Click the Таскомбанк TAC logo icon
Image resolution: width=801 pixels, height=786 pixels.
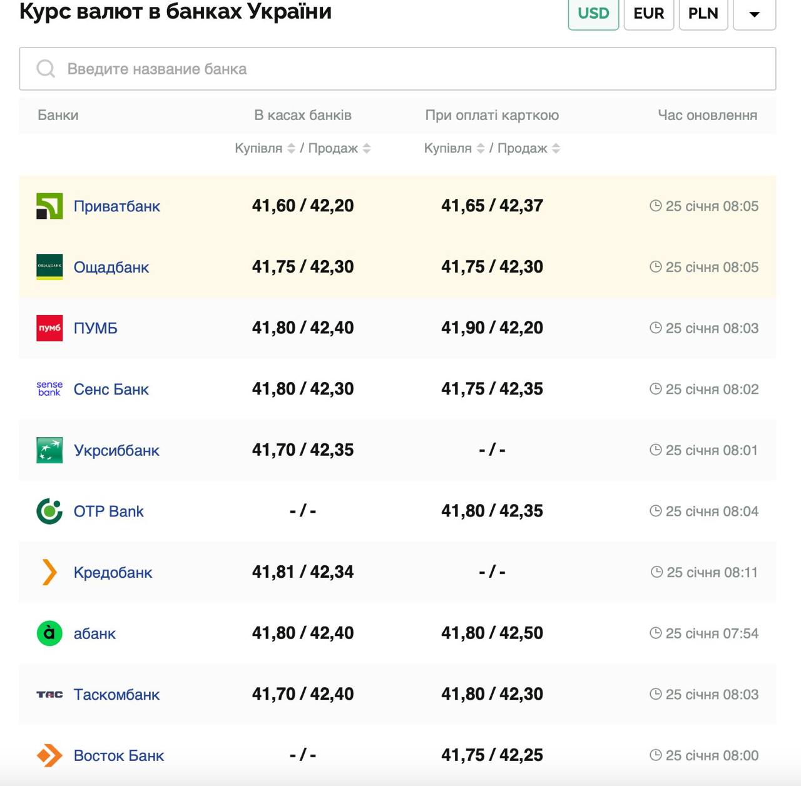tap(49, 695)
